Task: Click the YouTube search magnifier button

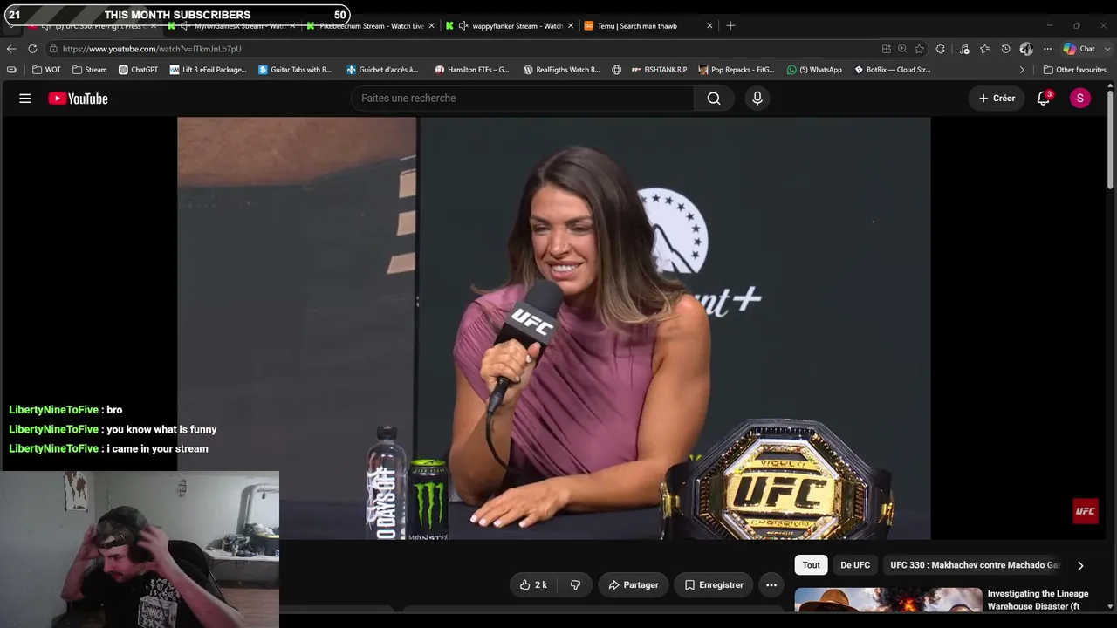Action: (x=714, y=99)
